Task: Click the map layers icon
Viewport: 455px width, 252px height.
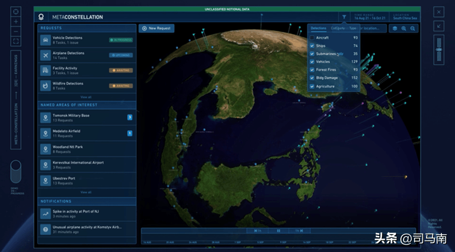Action: coord(395,28)
